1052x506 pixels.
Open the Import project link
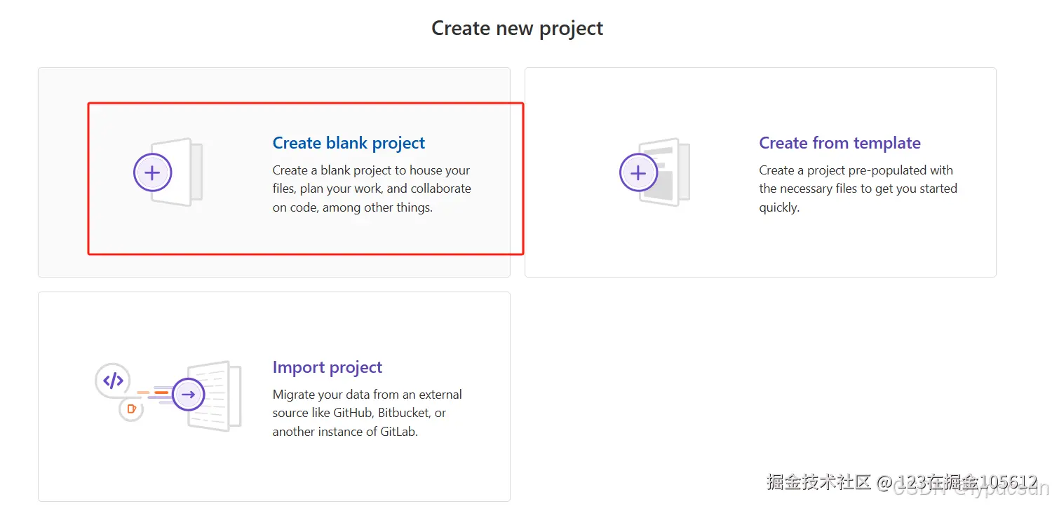point(327,367)
